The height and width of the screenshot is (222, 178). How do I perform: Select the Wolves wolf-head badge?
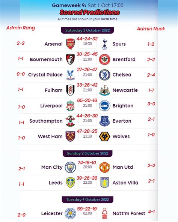point(104,136)
